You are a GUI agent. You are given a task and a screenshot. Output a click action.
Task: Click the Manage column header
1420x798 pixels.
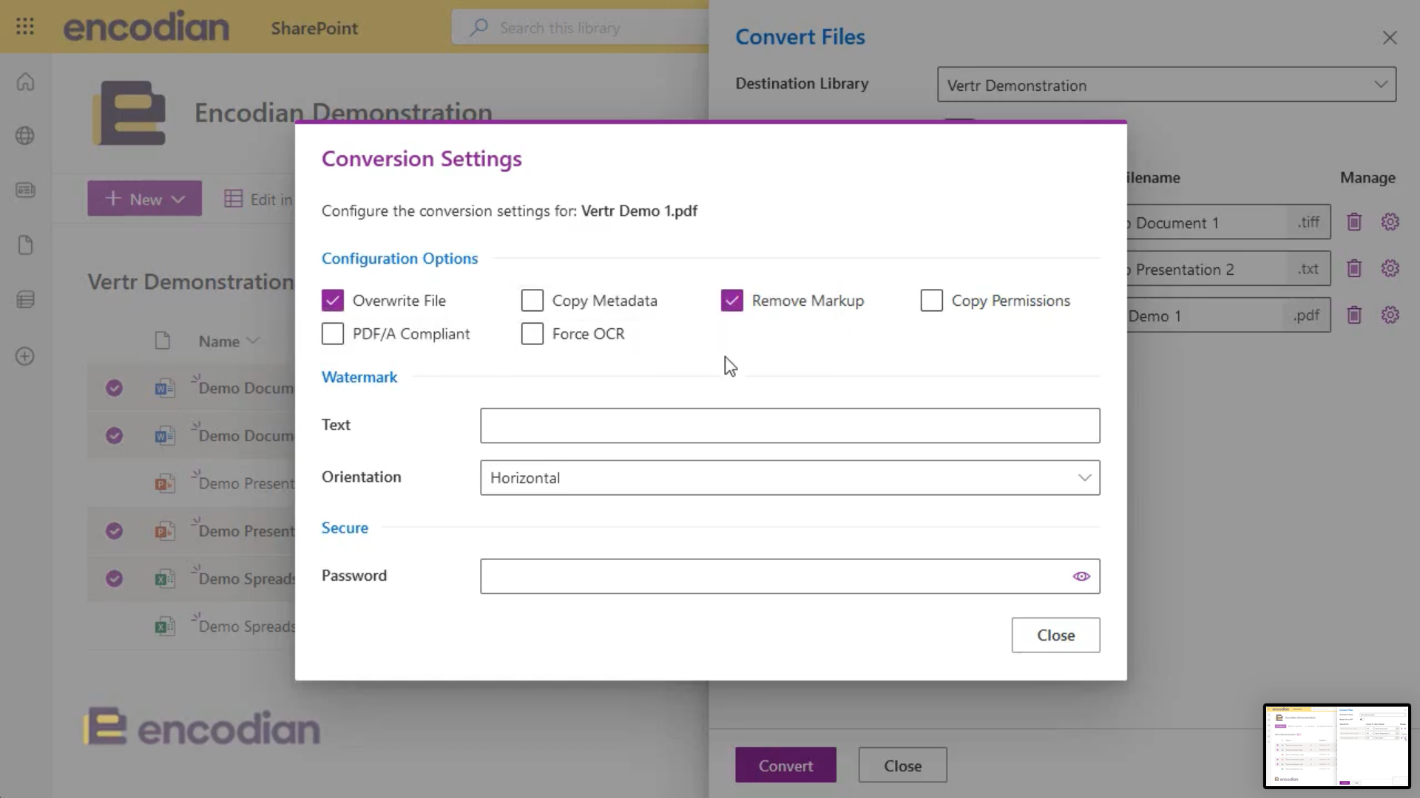click(x=1367, y=177)
